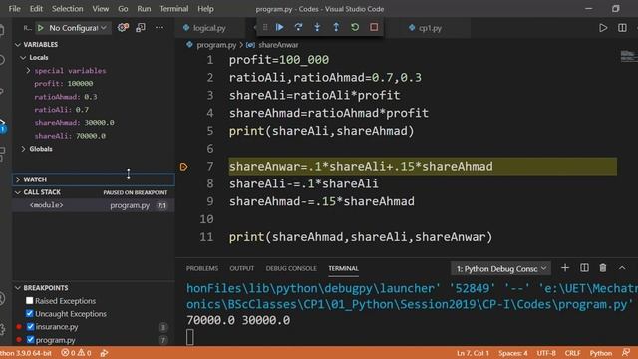
Task: Click debug status bar icon
Action: pos(104,353)
